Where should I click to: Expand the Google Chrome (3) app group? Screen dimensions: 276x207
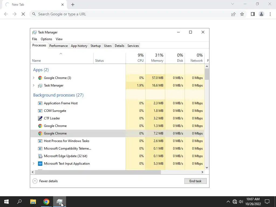tap(34, 78)
